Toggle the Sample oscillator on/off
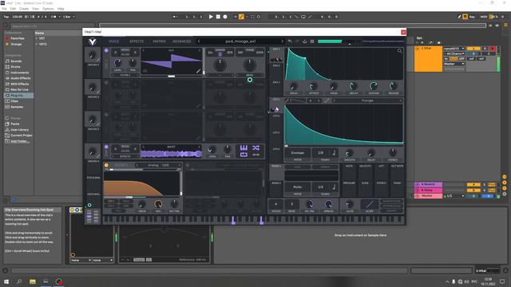 [x=106, y=147]
